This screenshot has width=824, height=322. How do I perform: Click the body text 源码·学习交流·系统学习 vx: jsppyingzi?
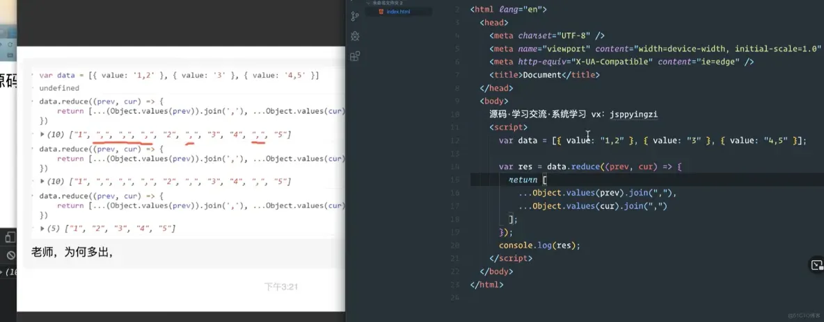(x=573, y=115)
